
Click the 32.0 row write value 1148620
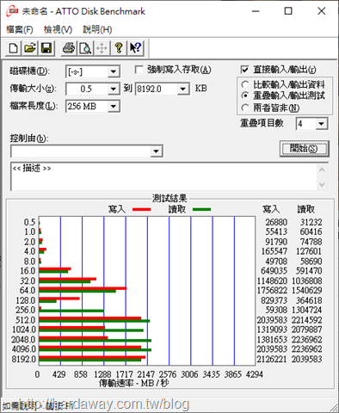(x=272, y=280)
